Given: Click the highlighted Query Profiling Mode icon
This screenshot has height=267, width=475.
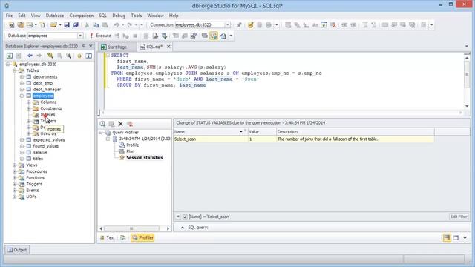Looking at the screenshot, I should pyautogui.click(x=214, y=36).
